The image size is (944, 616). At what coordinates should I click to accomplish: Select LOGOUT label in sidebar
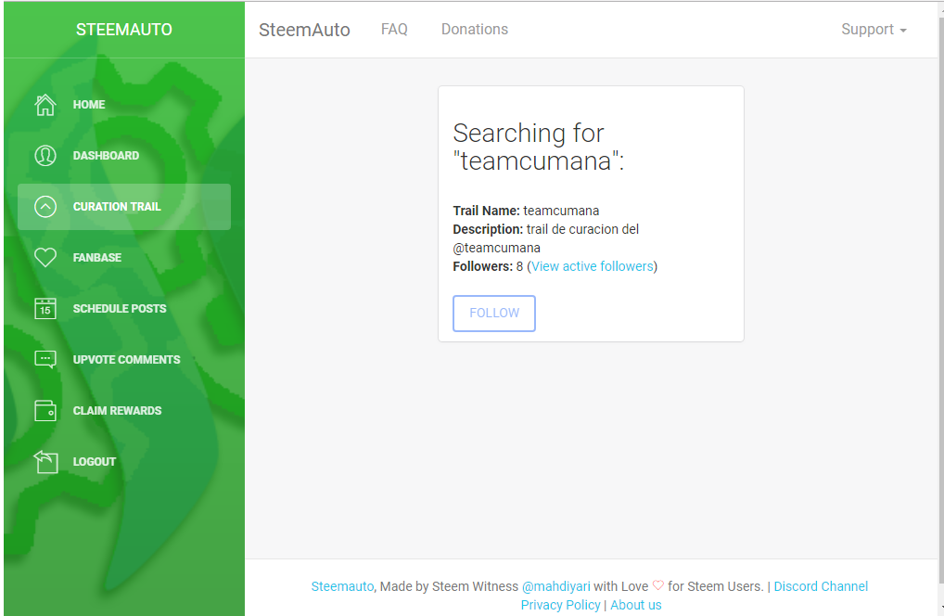coord(94,462)
